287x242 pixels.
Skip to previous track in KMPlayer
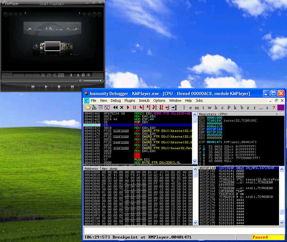33,86
